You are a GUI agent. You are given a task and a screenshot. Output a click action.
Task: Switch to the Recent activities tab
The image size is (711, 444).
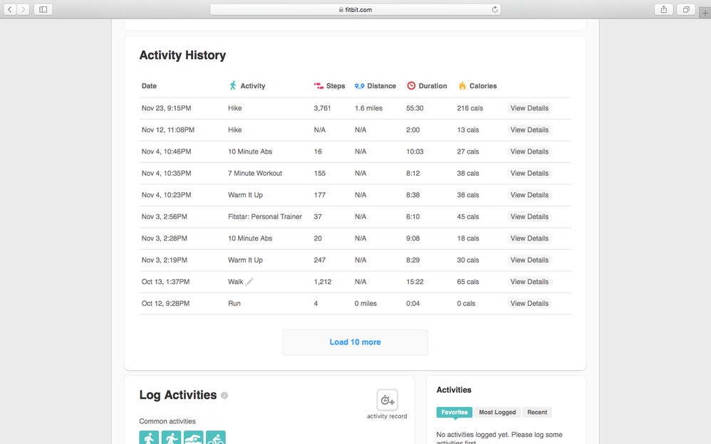click(x=537, y=412)
